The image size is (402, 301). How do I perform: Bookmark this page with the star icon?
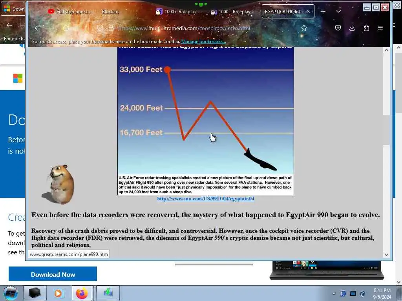(x=304, y=28)
